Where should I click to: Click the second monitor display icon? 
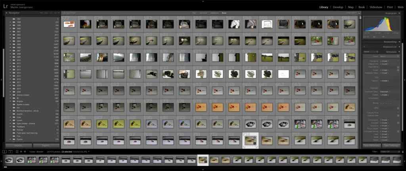click(x=10, y=151)
